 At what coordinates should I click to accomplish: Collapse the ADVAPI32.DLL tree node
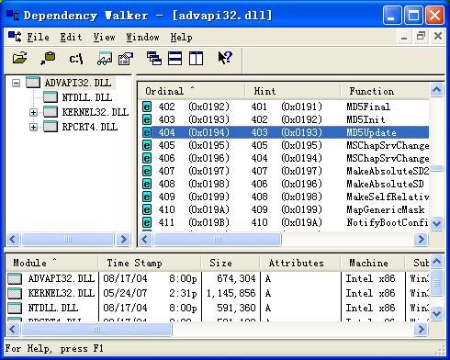point(16,83)
